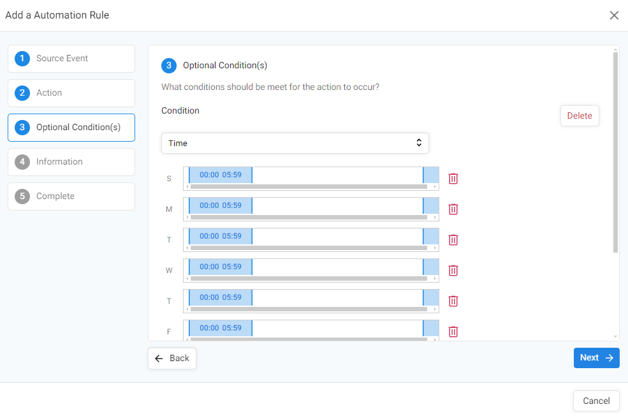Delete the Time condition with Delete button

click(580, 116)
